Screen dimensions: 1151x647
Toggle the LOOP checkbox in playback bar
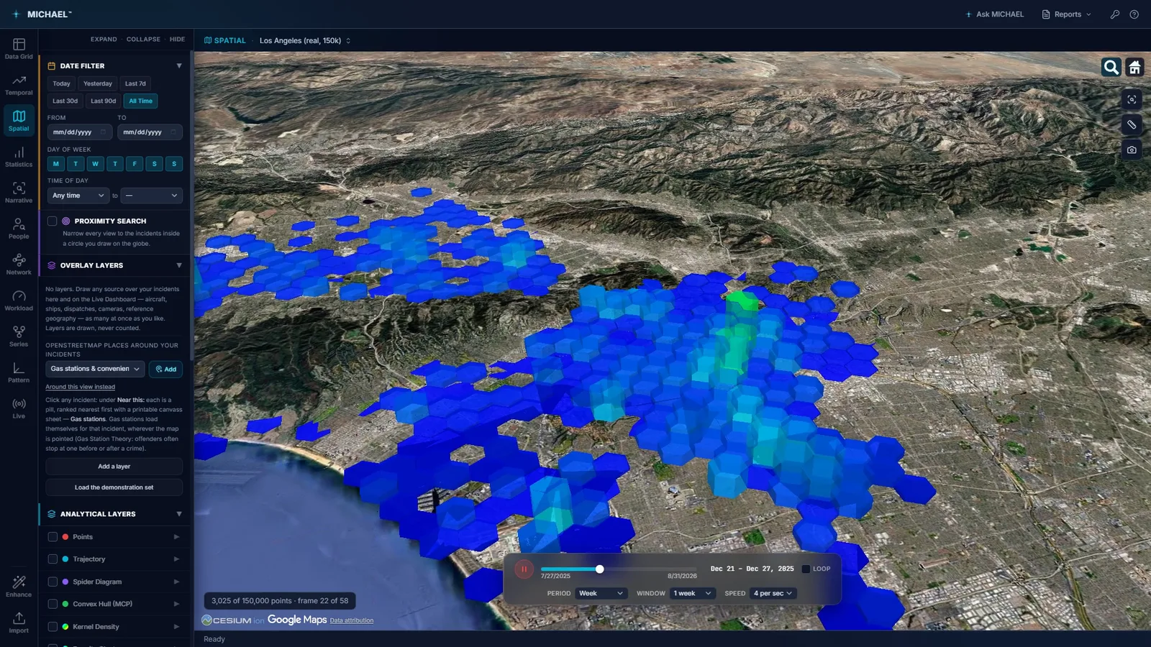[806, 569]
